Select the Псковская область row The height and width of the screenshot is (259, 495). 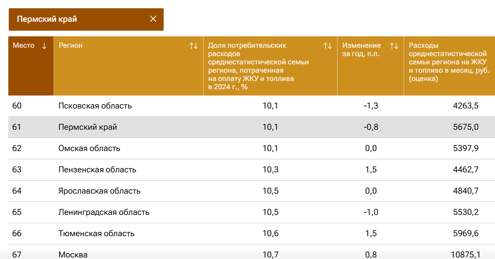pyautogui.click(x=95, y=106)
